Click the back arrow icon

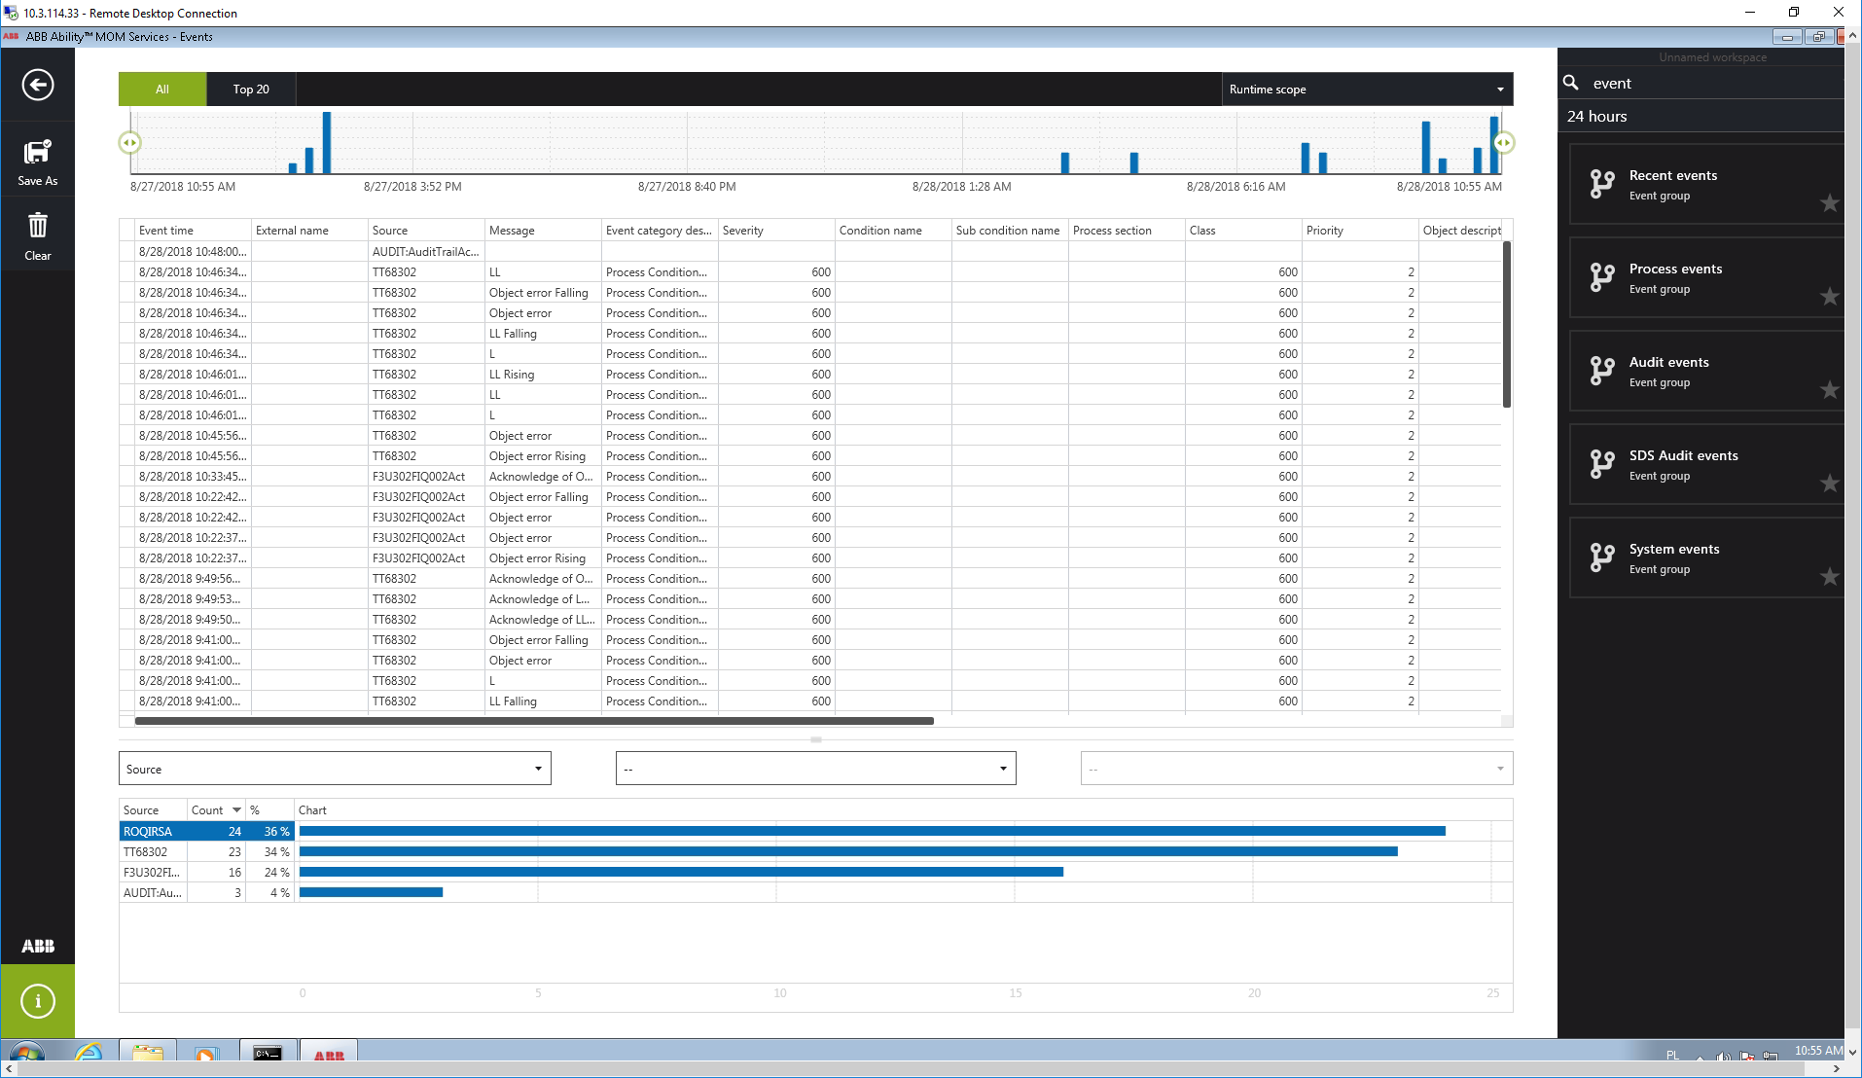point(38,85)
